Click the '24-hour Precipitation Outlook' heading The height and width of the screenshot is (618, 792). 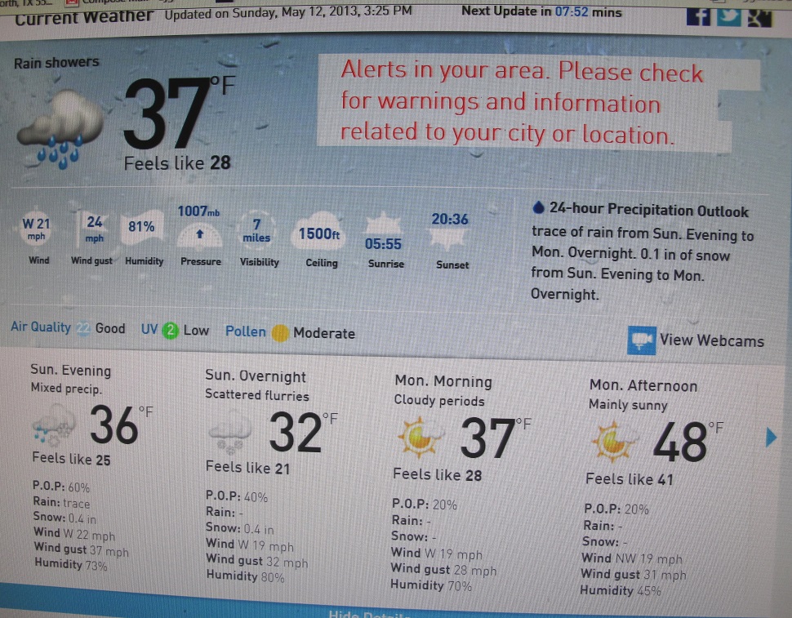(648, 210)
